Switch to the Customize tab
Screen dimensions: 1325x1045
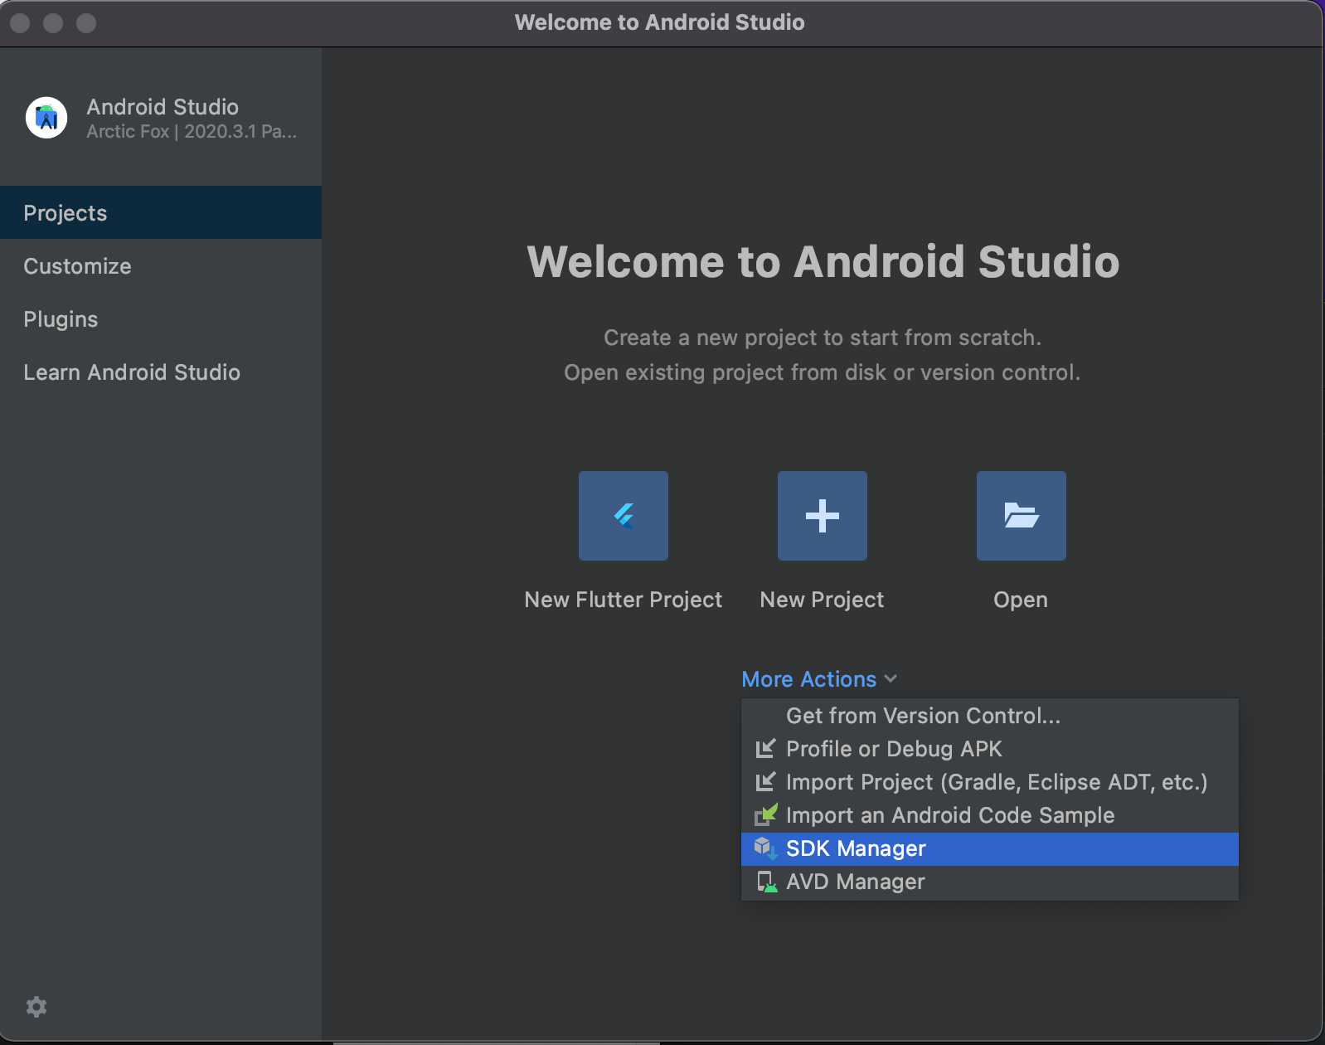tap(161, 266)
